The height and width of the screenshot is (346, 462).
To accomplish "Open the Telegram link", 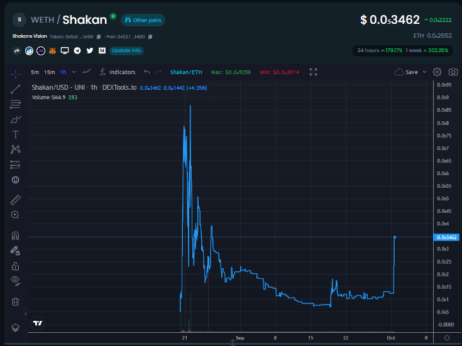I will tap(77, 51).
